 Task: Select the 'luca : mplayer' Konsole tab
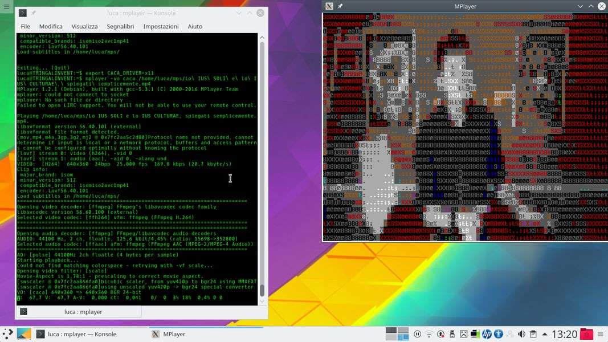point(79,312)
